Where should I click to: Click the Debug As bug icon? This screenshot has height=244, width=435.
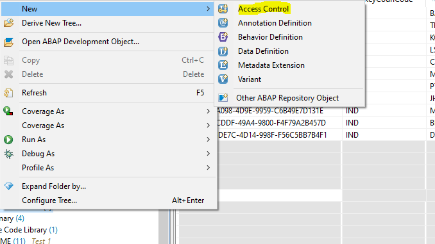(x=8, y=154)
